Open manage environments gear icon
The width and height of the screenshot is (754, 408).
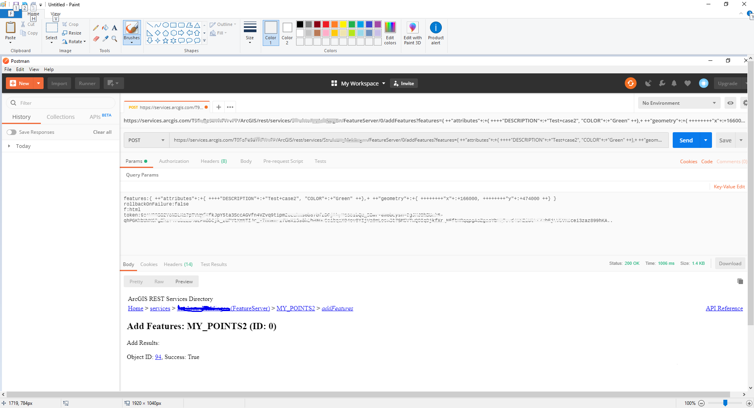click(745, 103)
